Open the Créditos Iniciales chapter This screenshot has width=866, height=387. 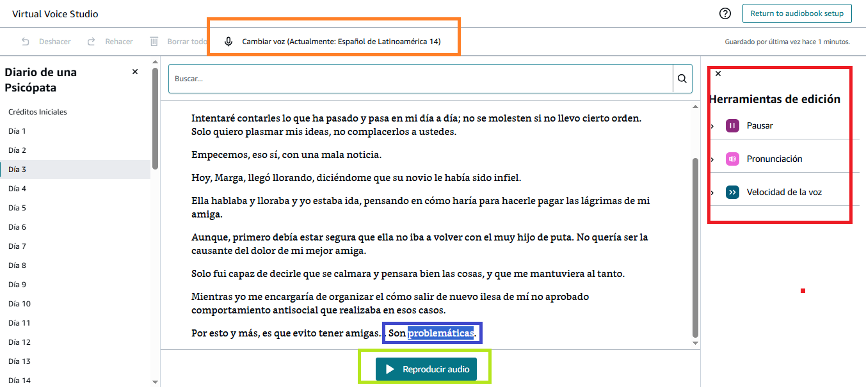click(x=38, y=112)
